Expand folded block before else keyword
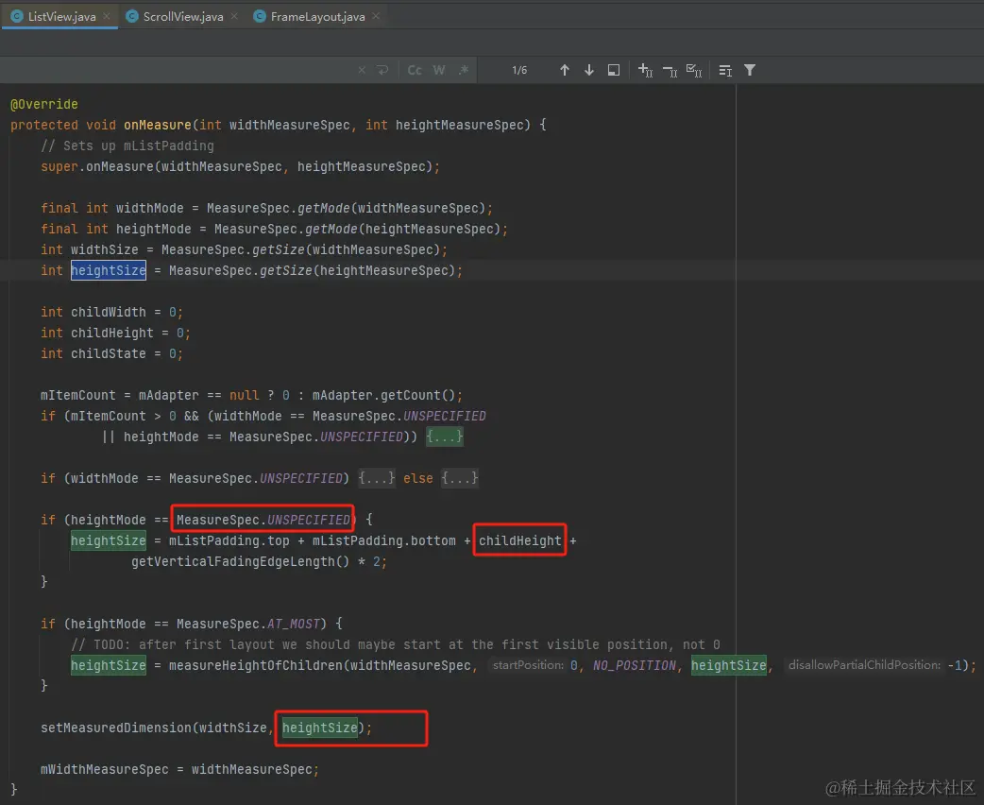The image size is (984, 805). pos(377,478)
